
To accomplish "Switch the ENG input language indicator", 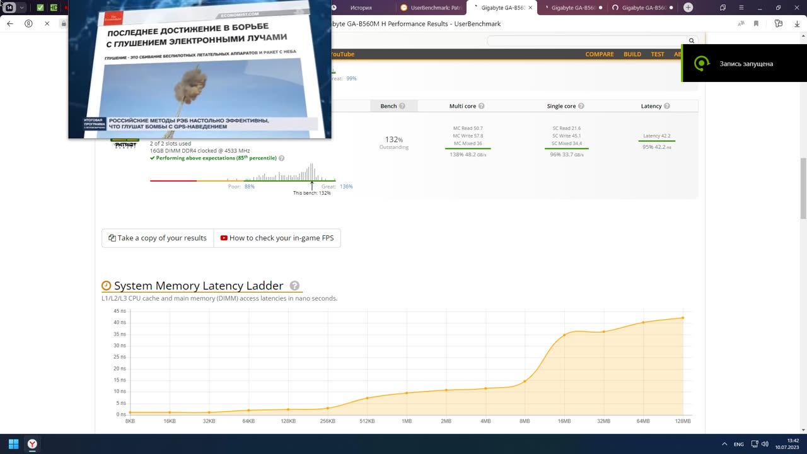I will pos(739,444).
